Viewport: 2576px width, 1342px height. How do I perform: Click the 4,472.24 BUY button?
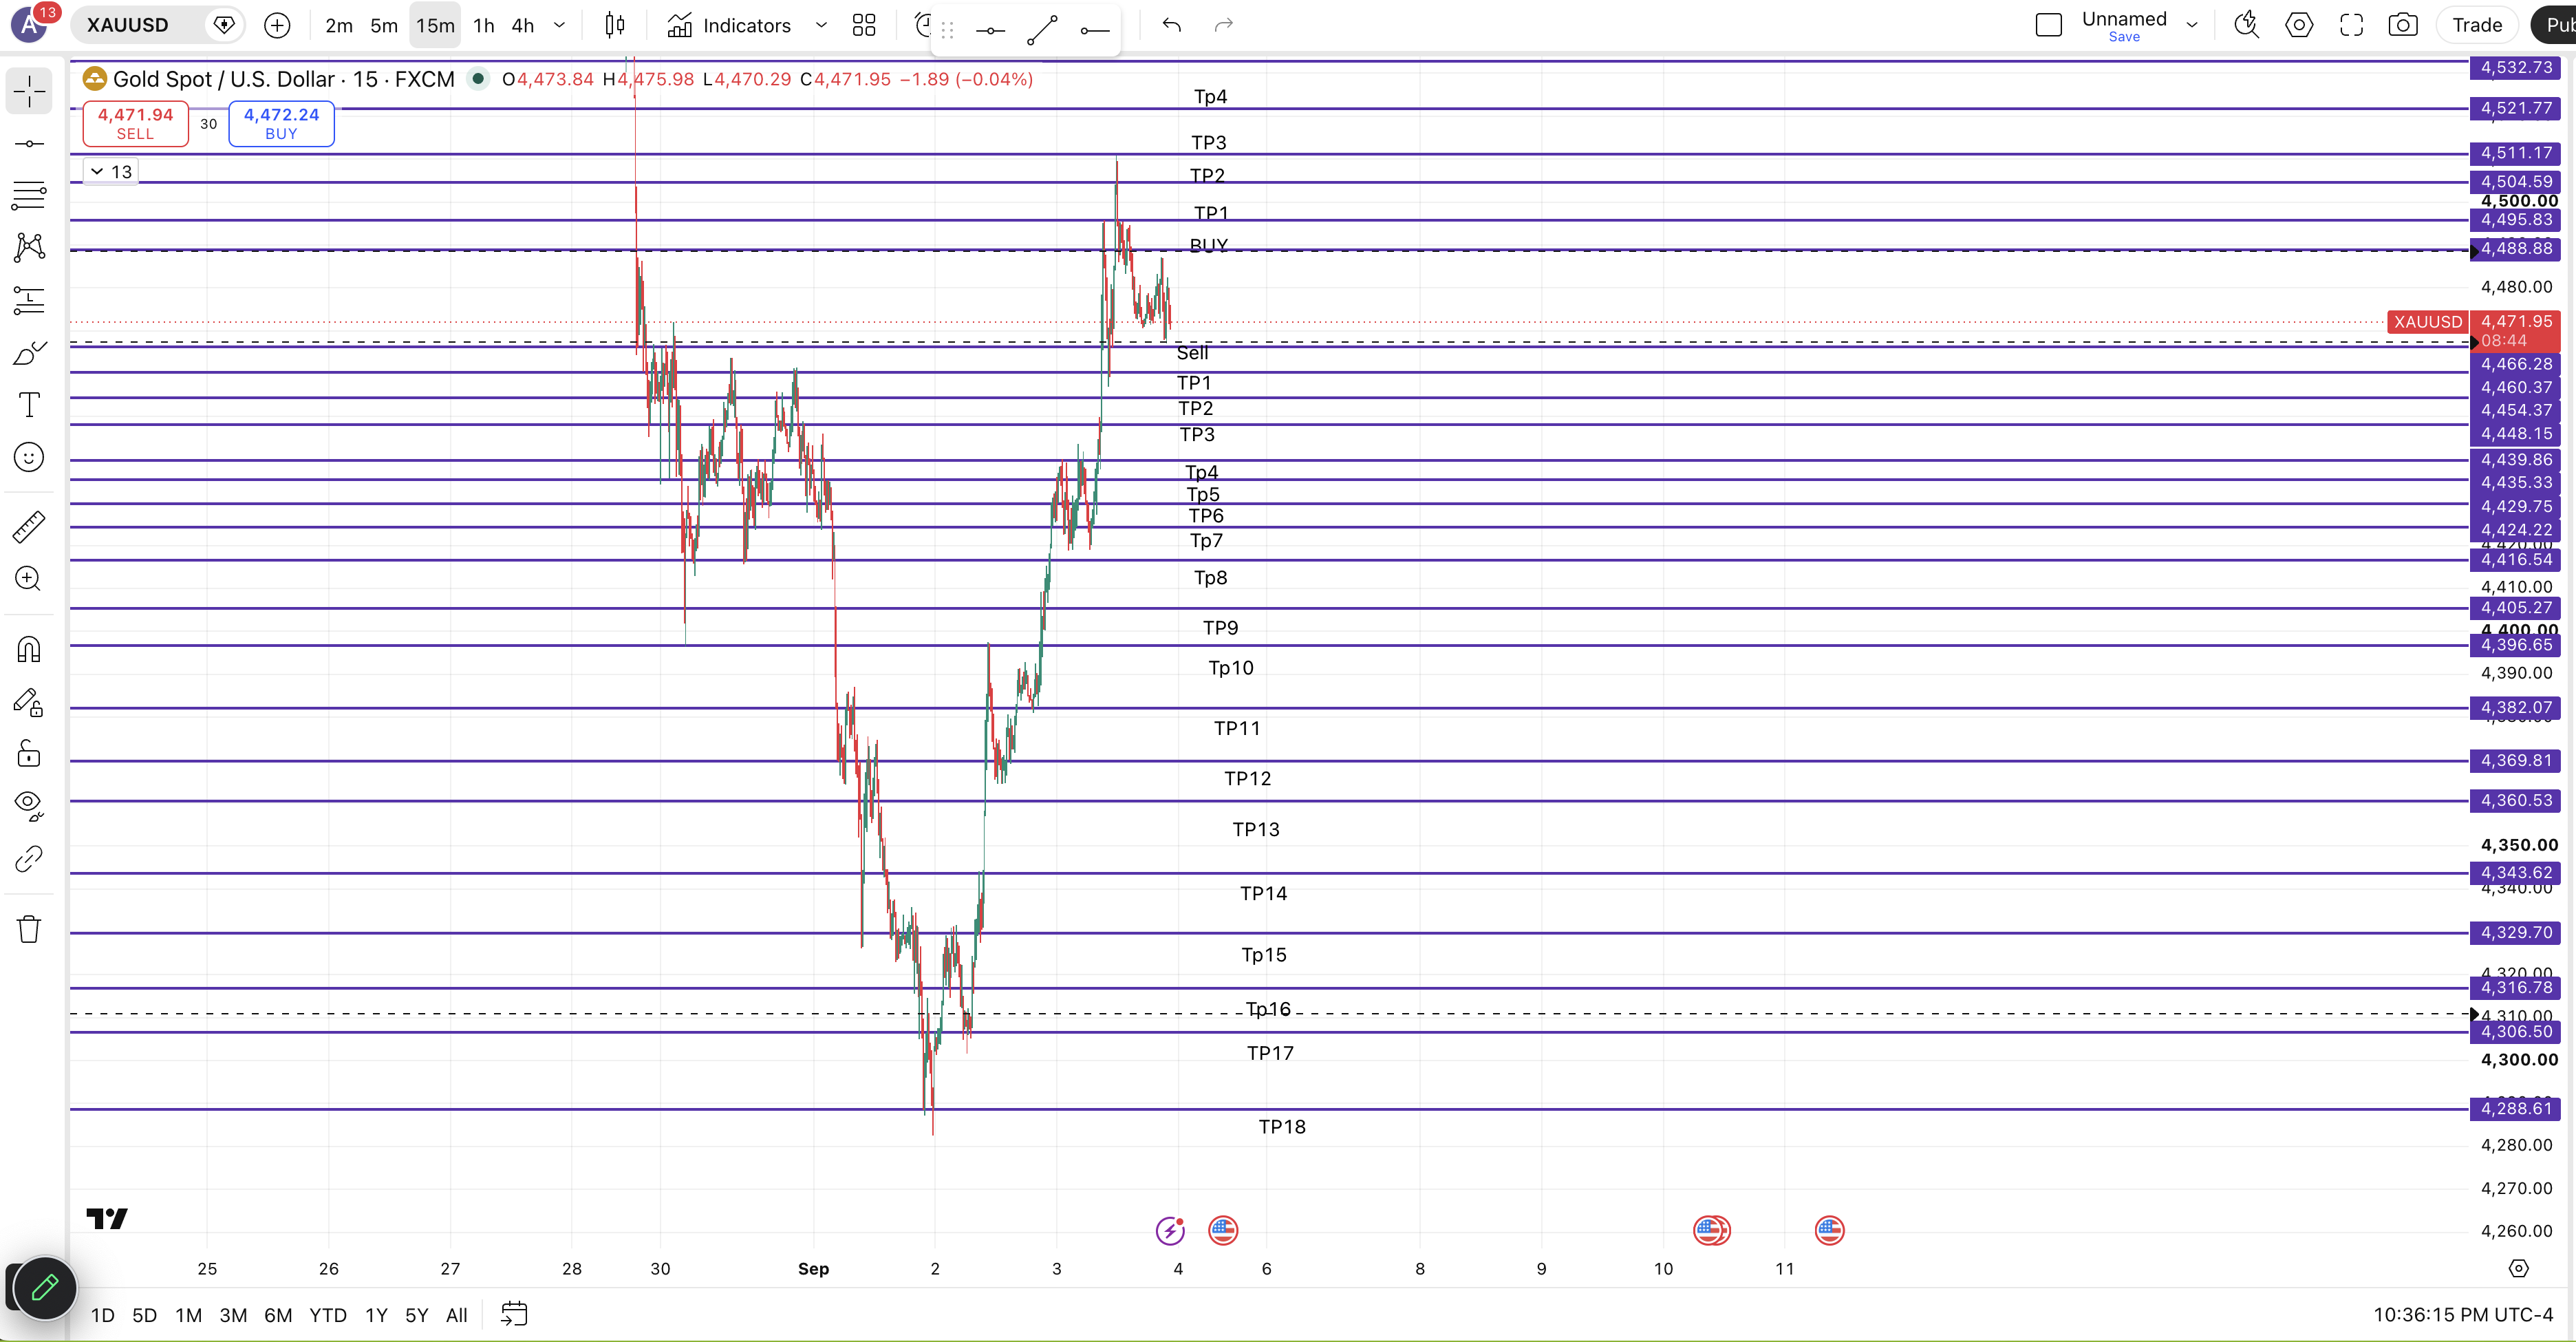pyautogui.click(x=281, y=123)
